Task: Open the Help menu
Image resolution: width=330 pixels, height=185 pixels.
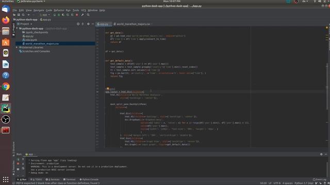Action: point(102,10)
